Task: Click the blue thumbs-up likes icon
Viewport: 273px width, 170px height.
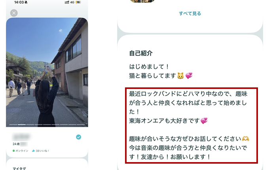Action: pos(33,151)
